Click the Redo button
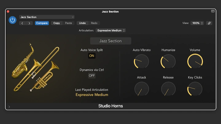Screen dimensions: 221x124 click(94, 23)
